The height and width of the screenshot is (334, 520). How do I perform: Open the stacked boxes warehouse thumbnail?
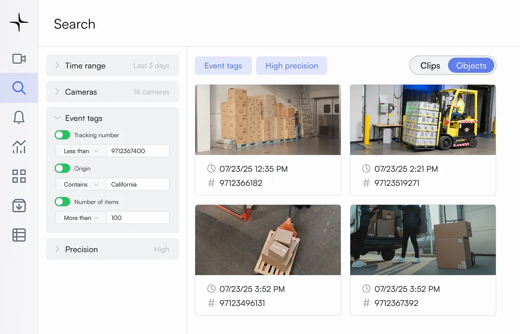click(x=268, y=119)
